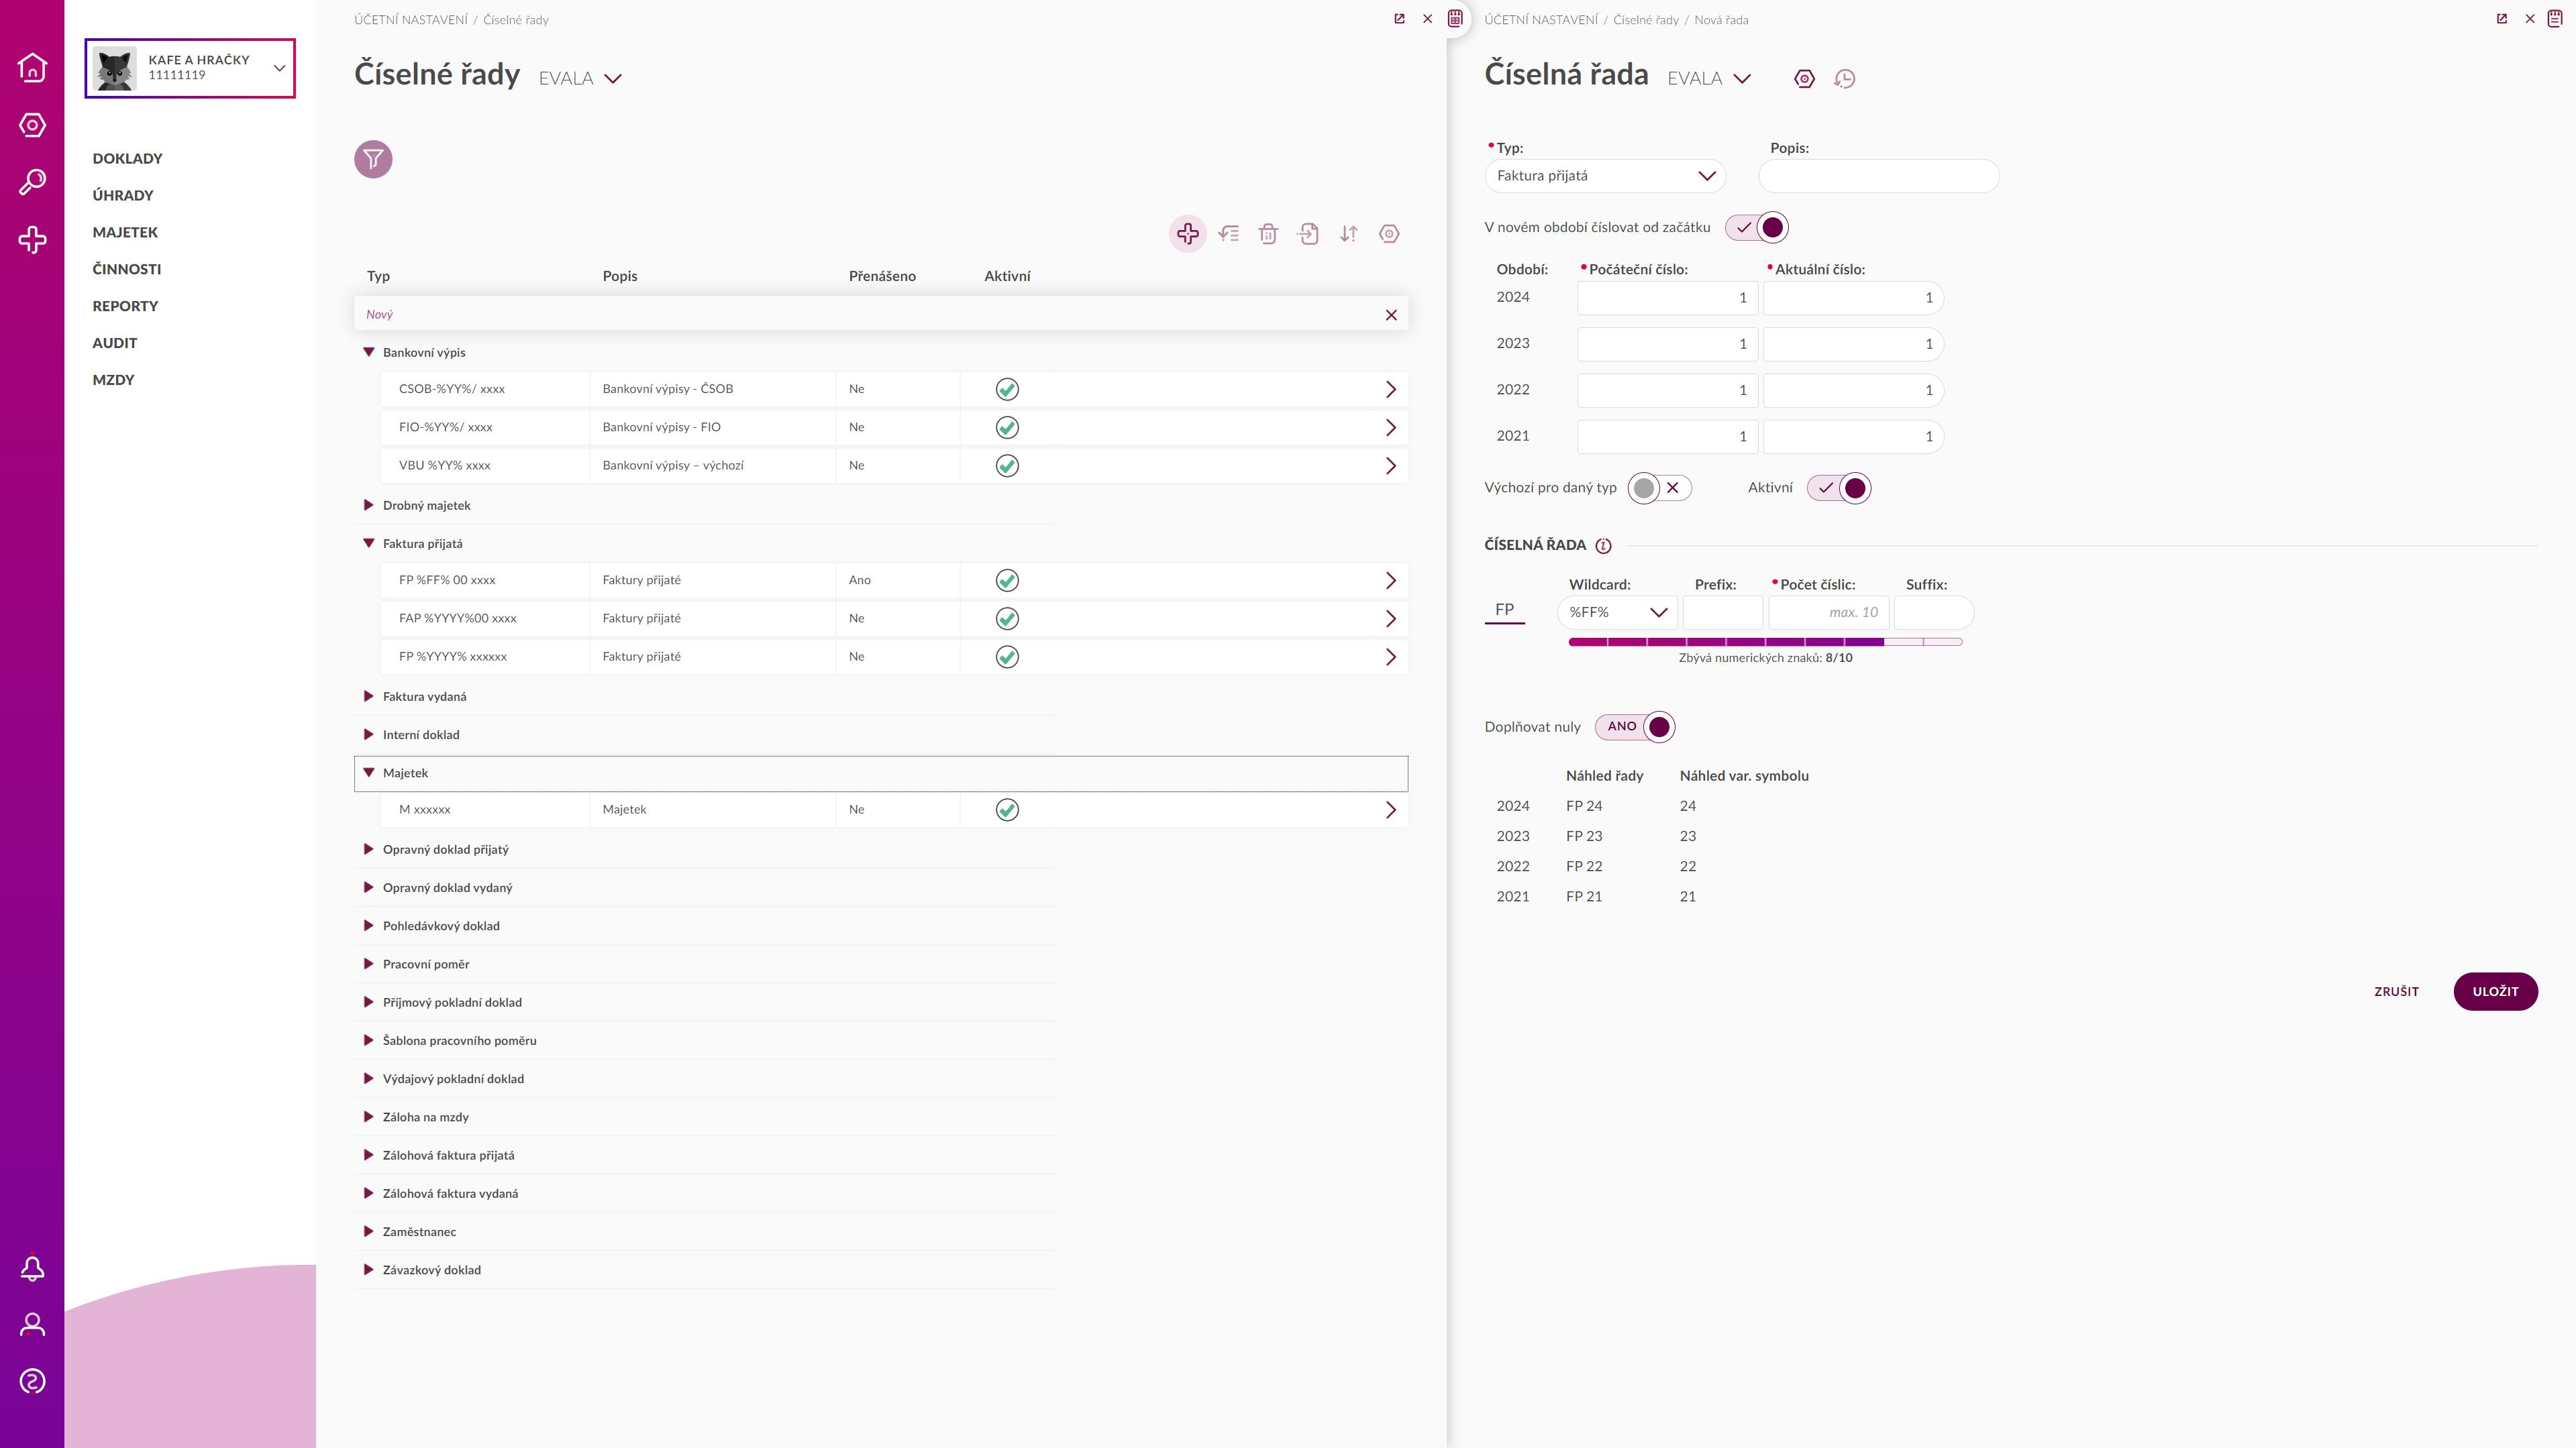Expand the Interní doklad group
The width and height of the screenshot is (2576, 1448).
[368, 734]
